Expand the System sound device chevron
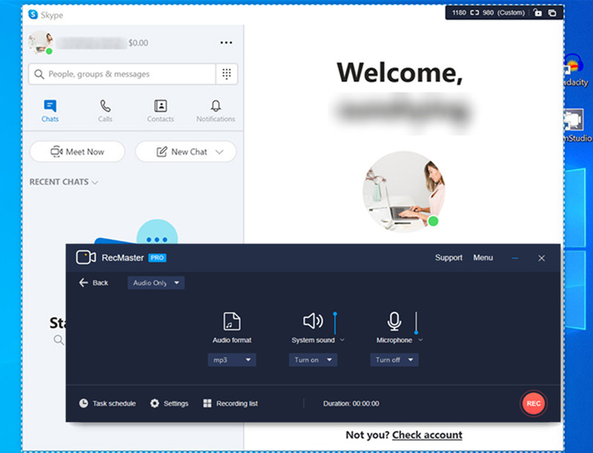The height and width of the screenshot is (453, 593). 342,340
